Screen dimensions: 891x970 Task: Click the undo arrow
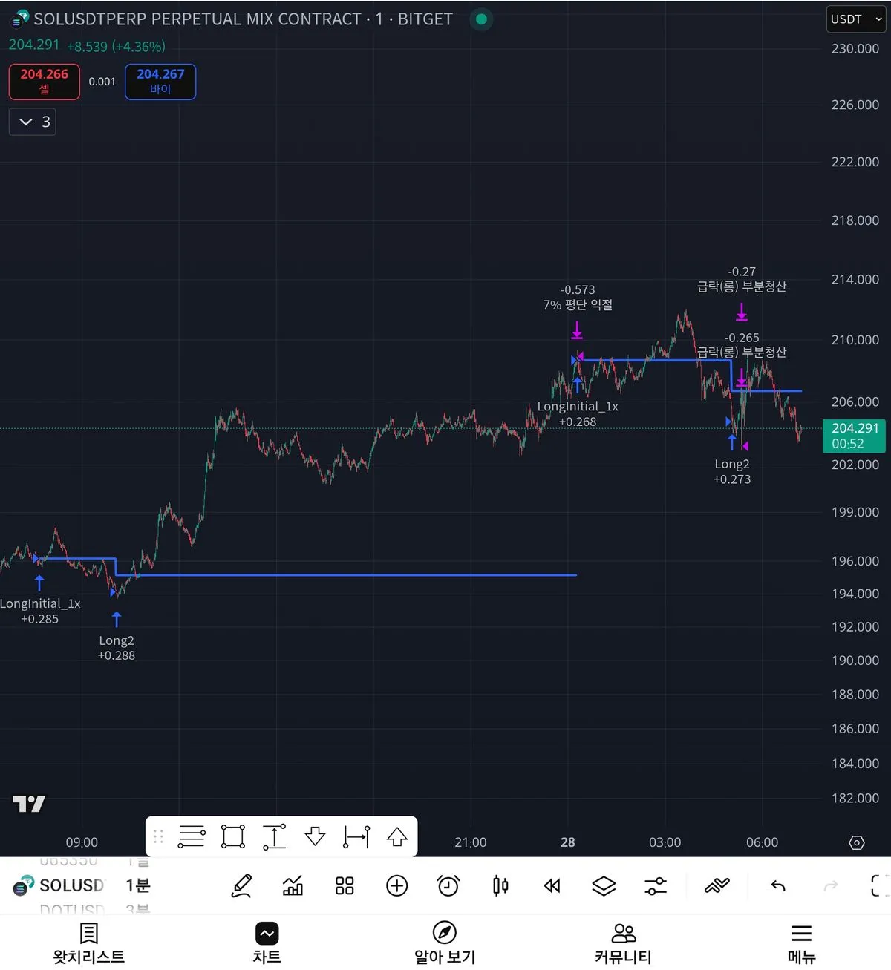778,885
